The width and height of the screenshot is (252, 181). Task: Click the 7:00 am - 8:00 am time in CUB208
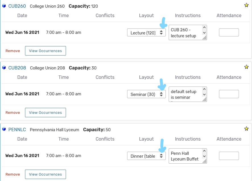[x=63, y=94]
